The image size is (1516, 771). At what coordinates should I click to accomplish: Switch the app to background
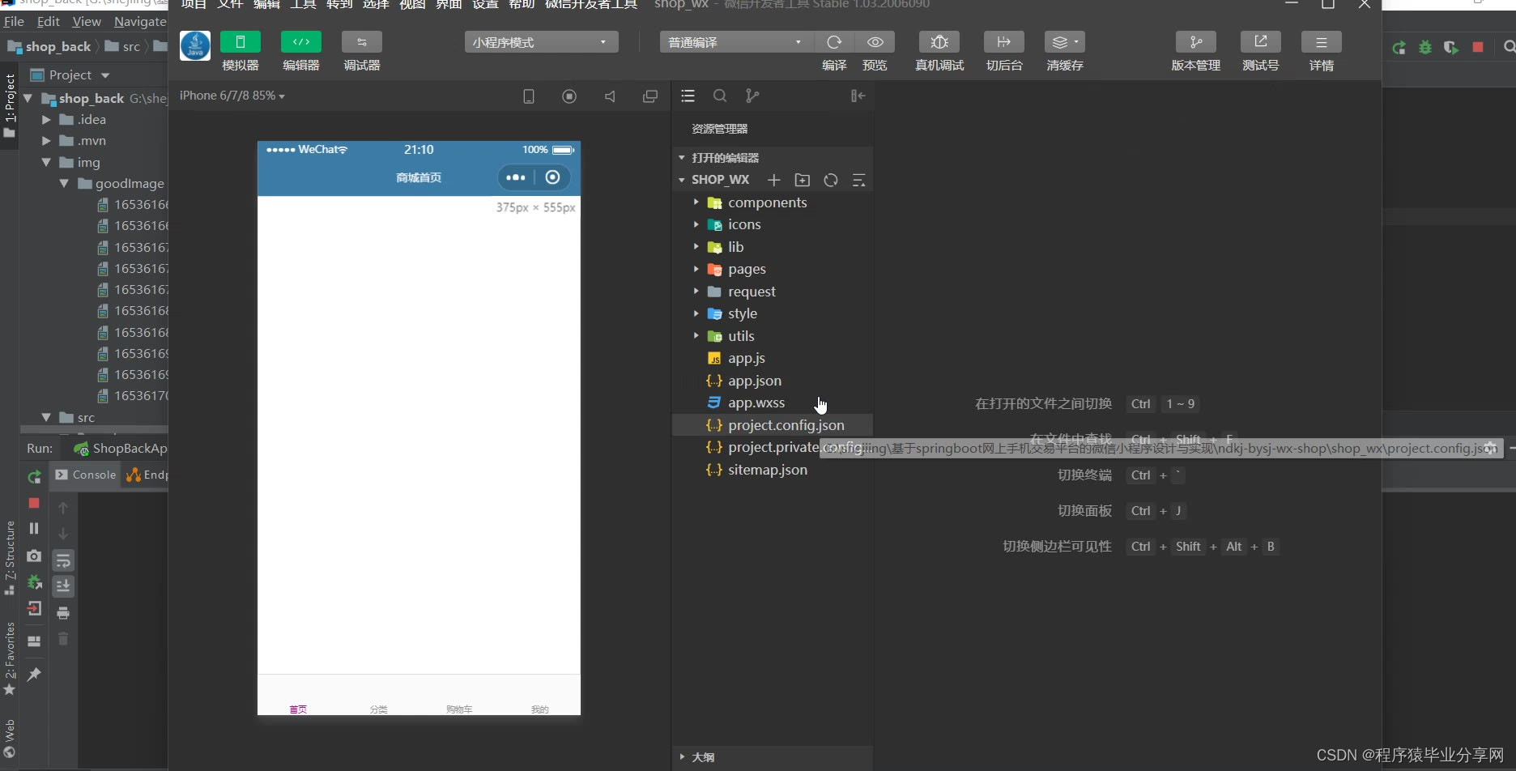pyautogui.click(x=1003, y=42)
